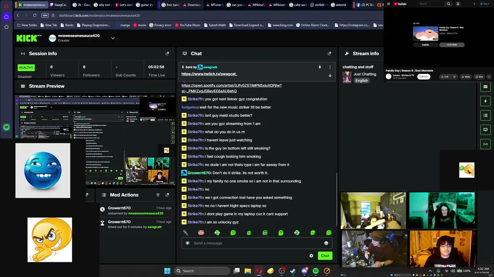494x277 pixels.
Task: Switch to the free tuner browser tab
Action: pyautogui.click(x=171, y=5)
